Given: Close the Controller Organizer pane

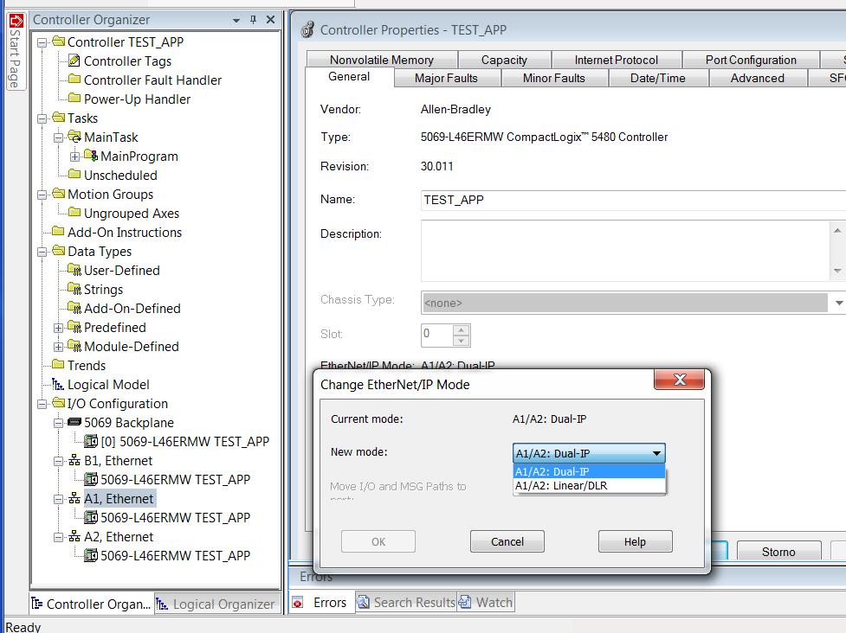Looking at the screenshot, I should coord(270,20).
